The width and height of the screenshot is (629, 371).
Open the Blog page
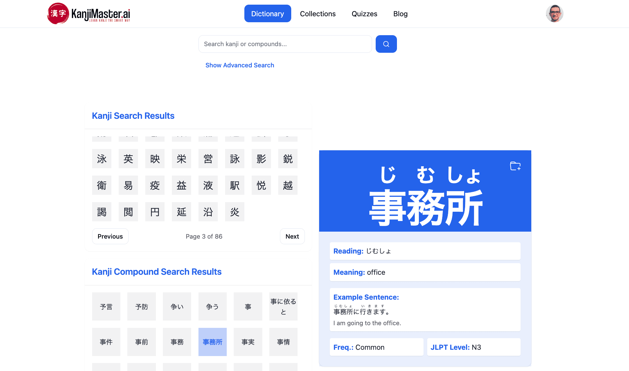pyautogui.click(x=400, y=14)
